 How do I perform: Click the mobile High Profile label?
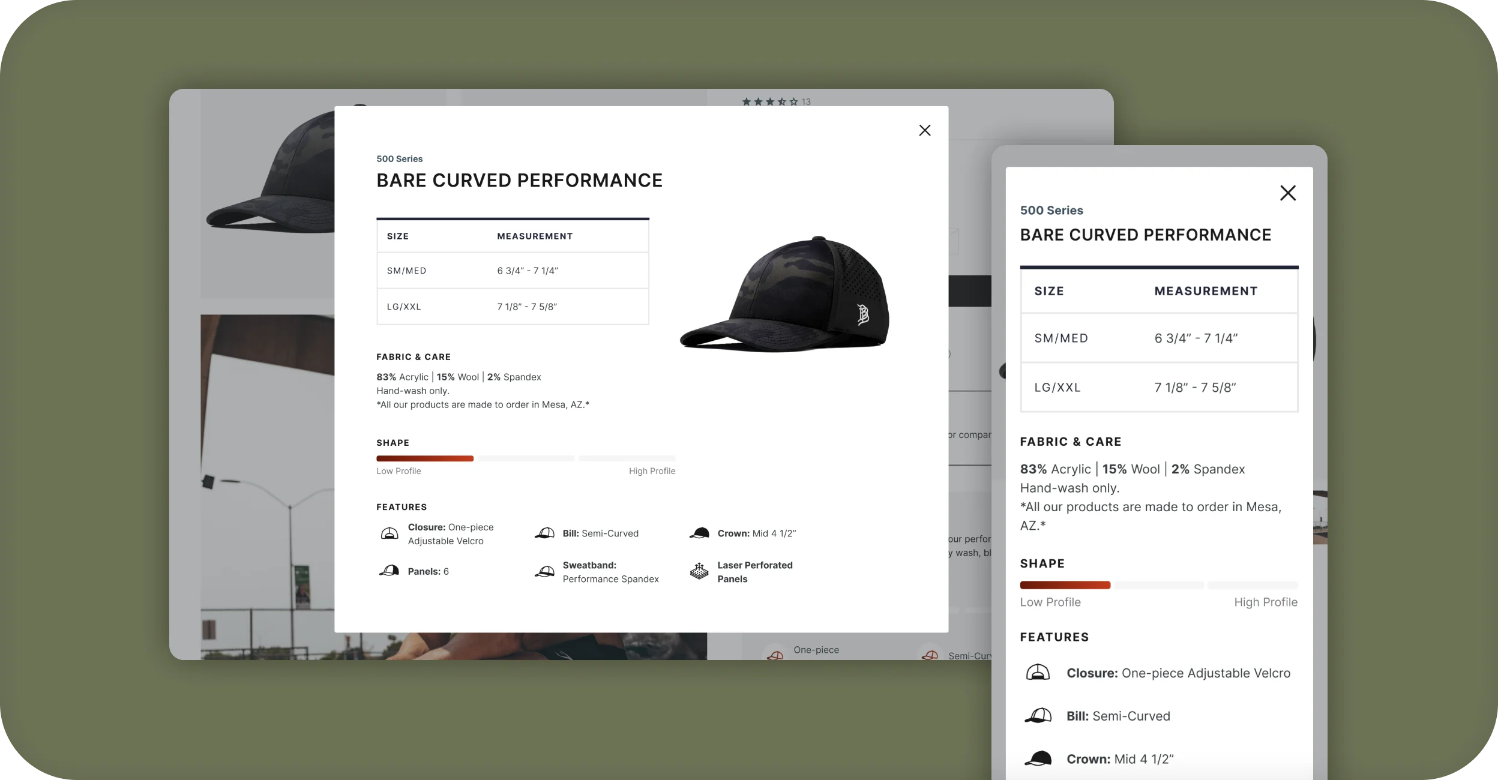pyautogui.click(x=1266, y=602)
